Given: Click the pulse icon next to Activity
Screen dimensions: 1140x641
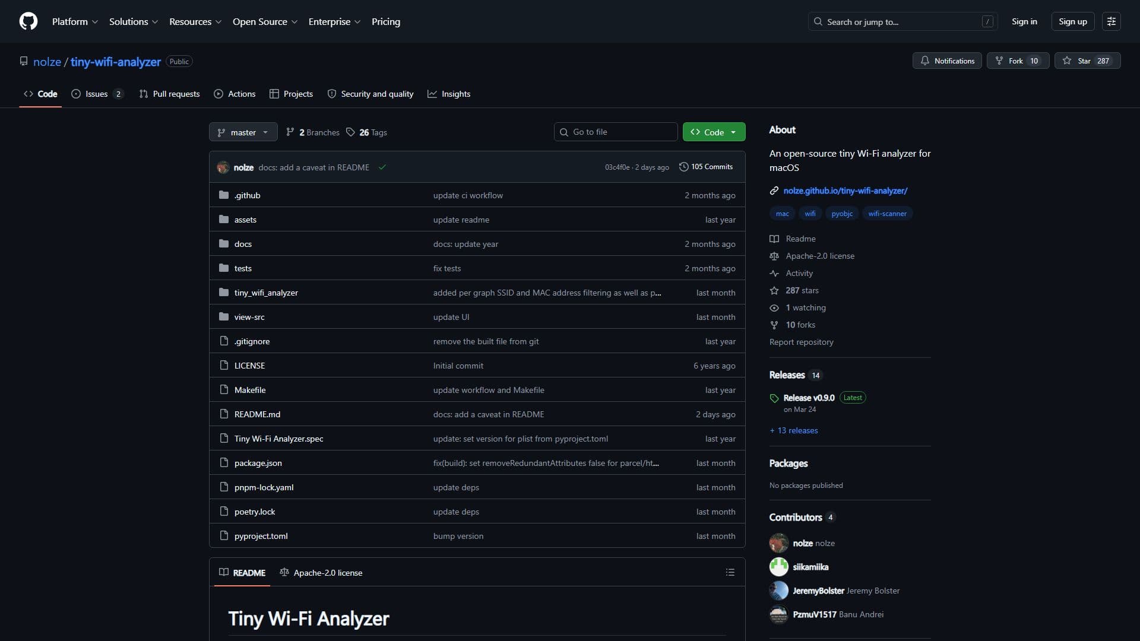Looking at the screenshot, I should (x=774, y=273).
